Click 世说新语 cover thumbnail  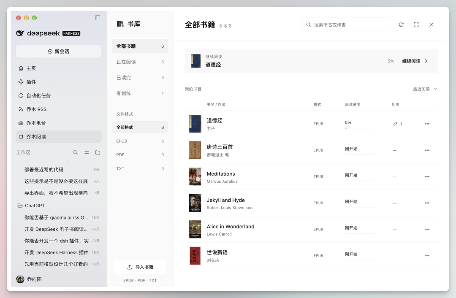pyautogui.click(x=195, y=256)
